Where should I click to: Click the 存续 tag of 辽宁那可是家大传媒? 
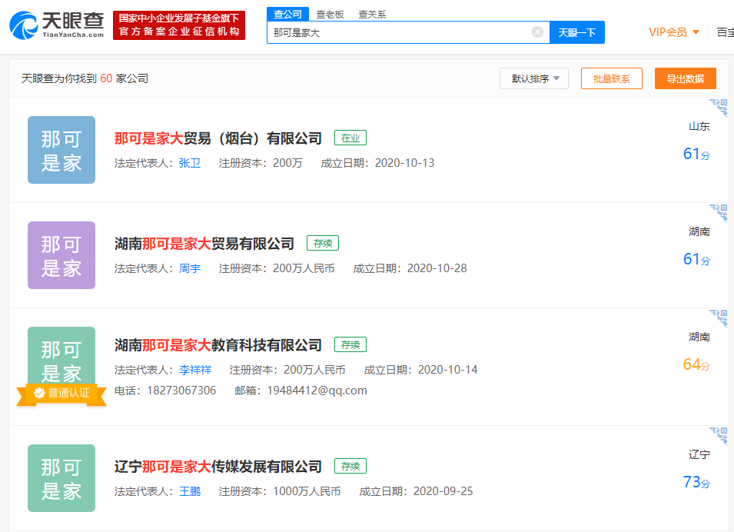coord(350,466)
